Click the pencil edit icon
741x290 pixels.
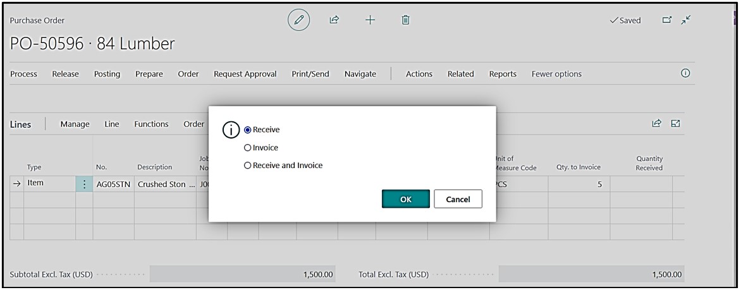pyautogui.click(x=298, y=21)
